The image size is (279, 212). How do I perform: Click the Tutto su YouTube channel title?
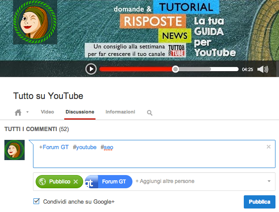tap(48, 96)
